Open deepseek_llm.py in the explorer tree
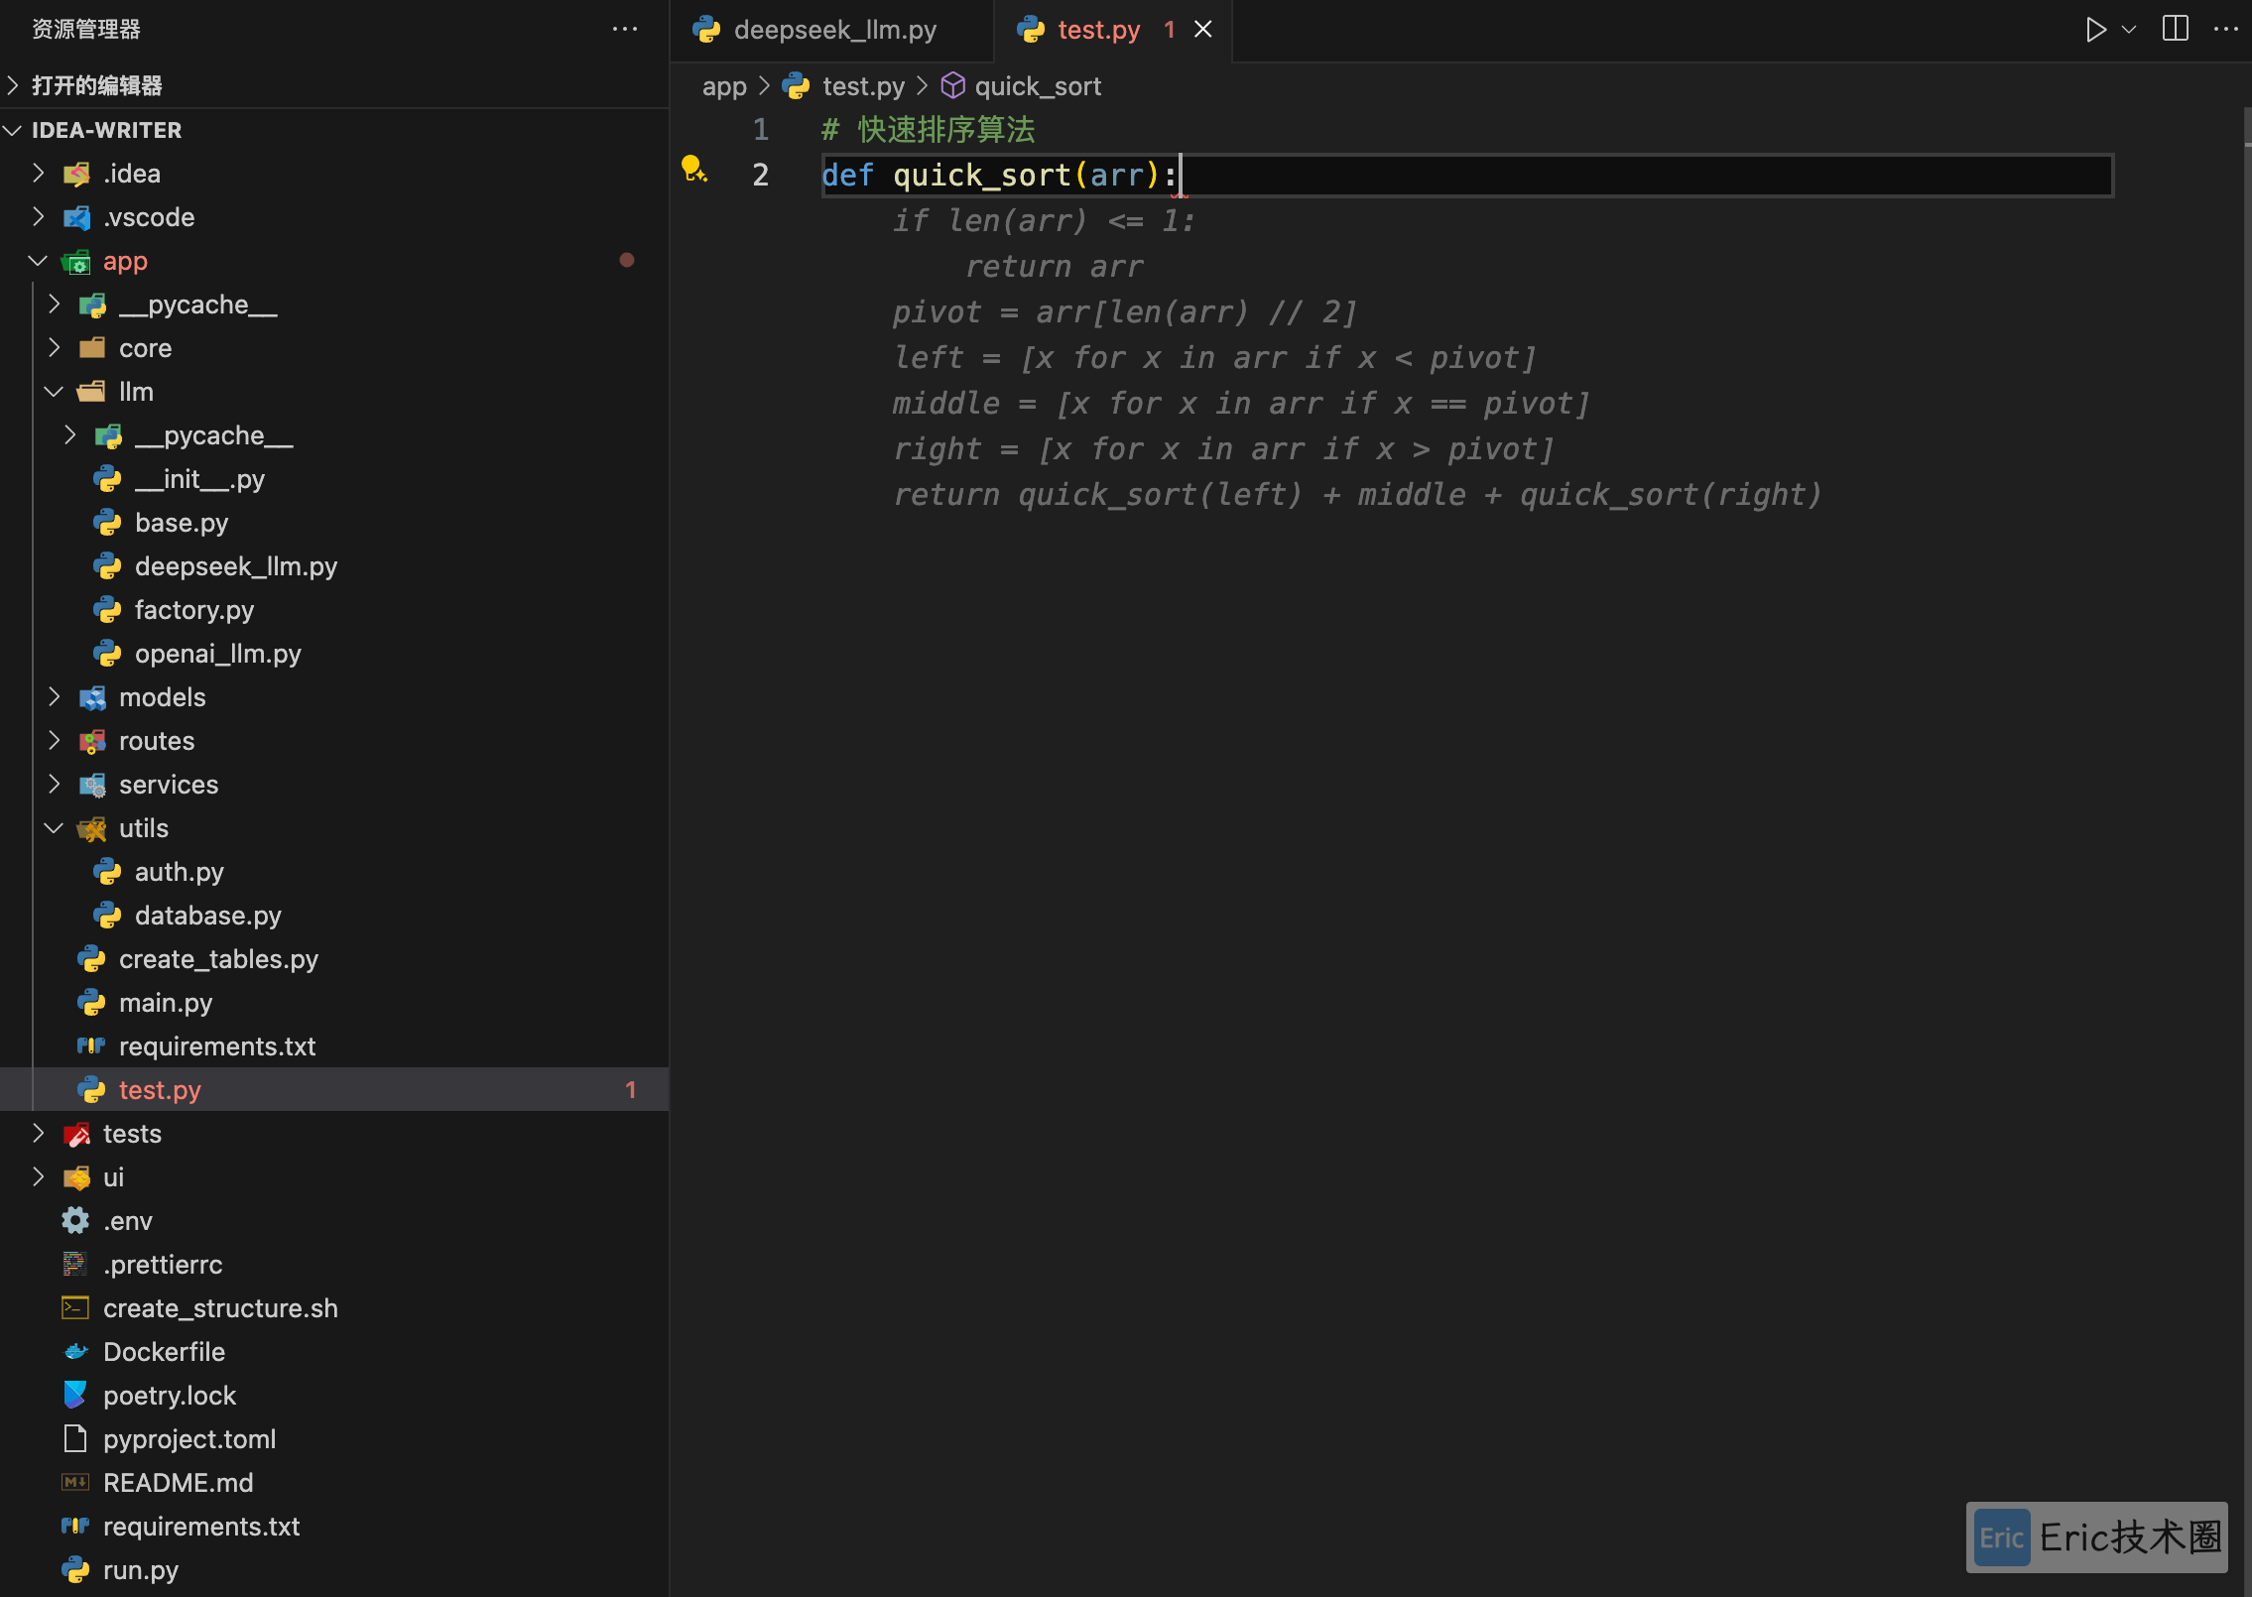2252x1597 pixels. pos(334,566)
